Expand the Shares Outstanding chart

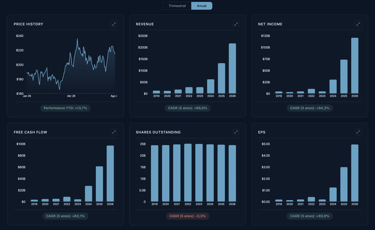point(236,132)
